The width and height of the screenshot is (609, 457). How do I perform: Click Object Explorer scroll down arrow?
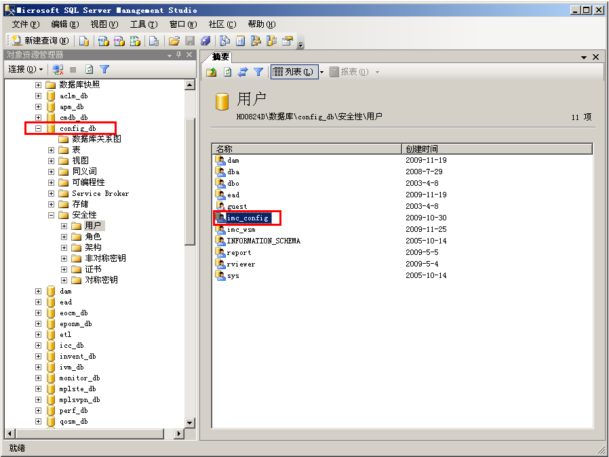click(x=189, y=423)
